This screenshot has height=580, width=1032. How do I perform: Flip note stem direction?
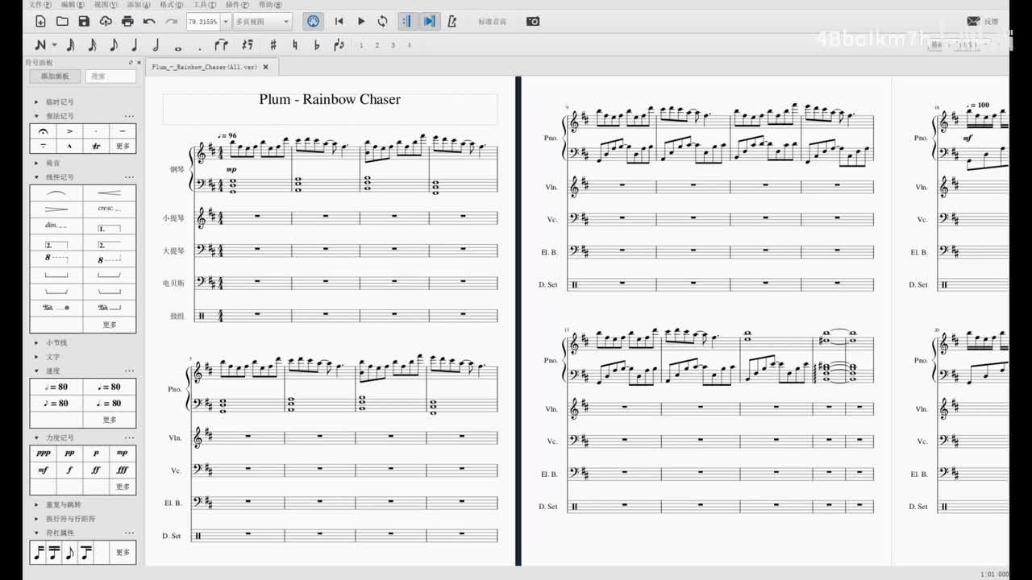click(x=339, y=45)
